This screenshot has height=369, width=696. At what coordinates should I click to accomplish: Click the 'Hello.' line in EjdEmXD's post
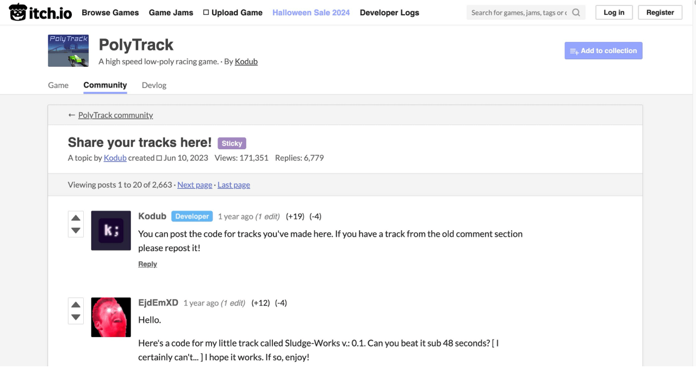coord(150,320)
